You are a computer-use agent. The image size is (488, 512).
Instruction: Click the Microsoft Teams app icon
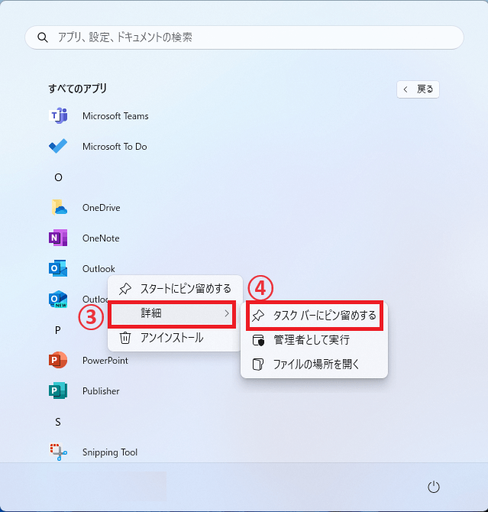(x=58, y=115)
